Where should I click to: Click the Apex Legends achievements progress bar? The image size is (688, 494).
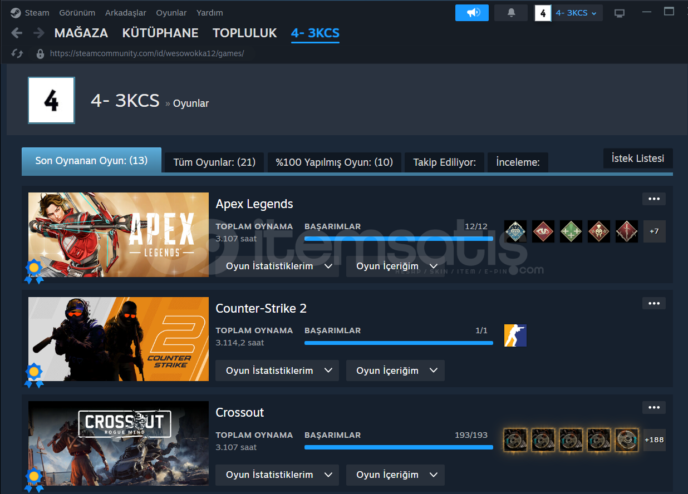click(399, 239)
